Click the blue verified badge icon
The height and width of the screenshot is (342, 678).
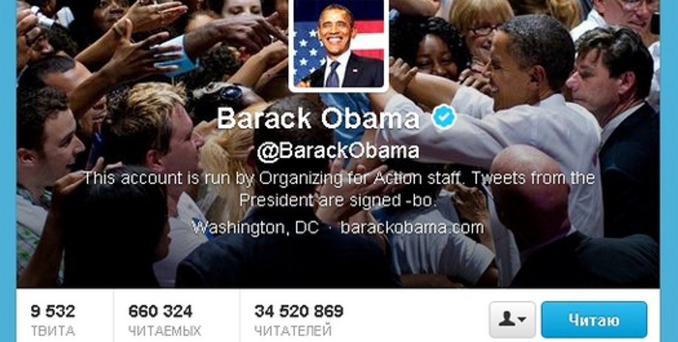[444, 117]
